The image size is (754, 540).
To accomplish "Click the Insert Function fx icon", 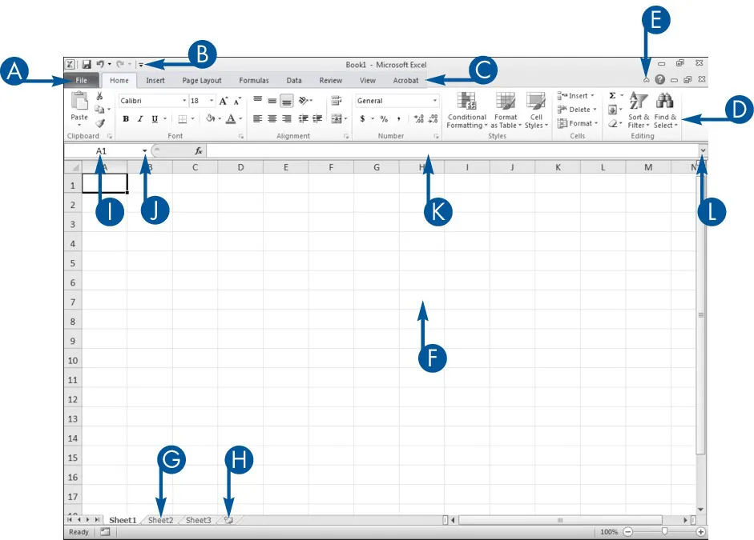I will [x=198, y=150].
